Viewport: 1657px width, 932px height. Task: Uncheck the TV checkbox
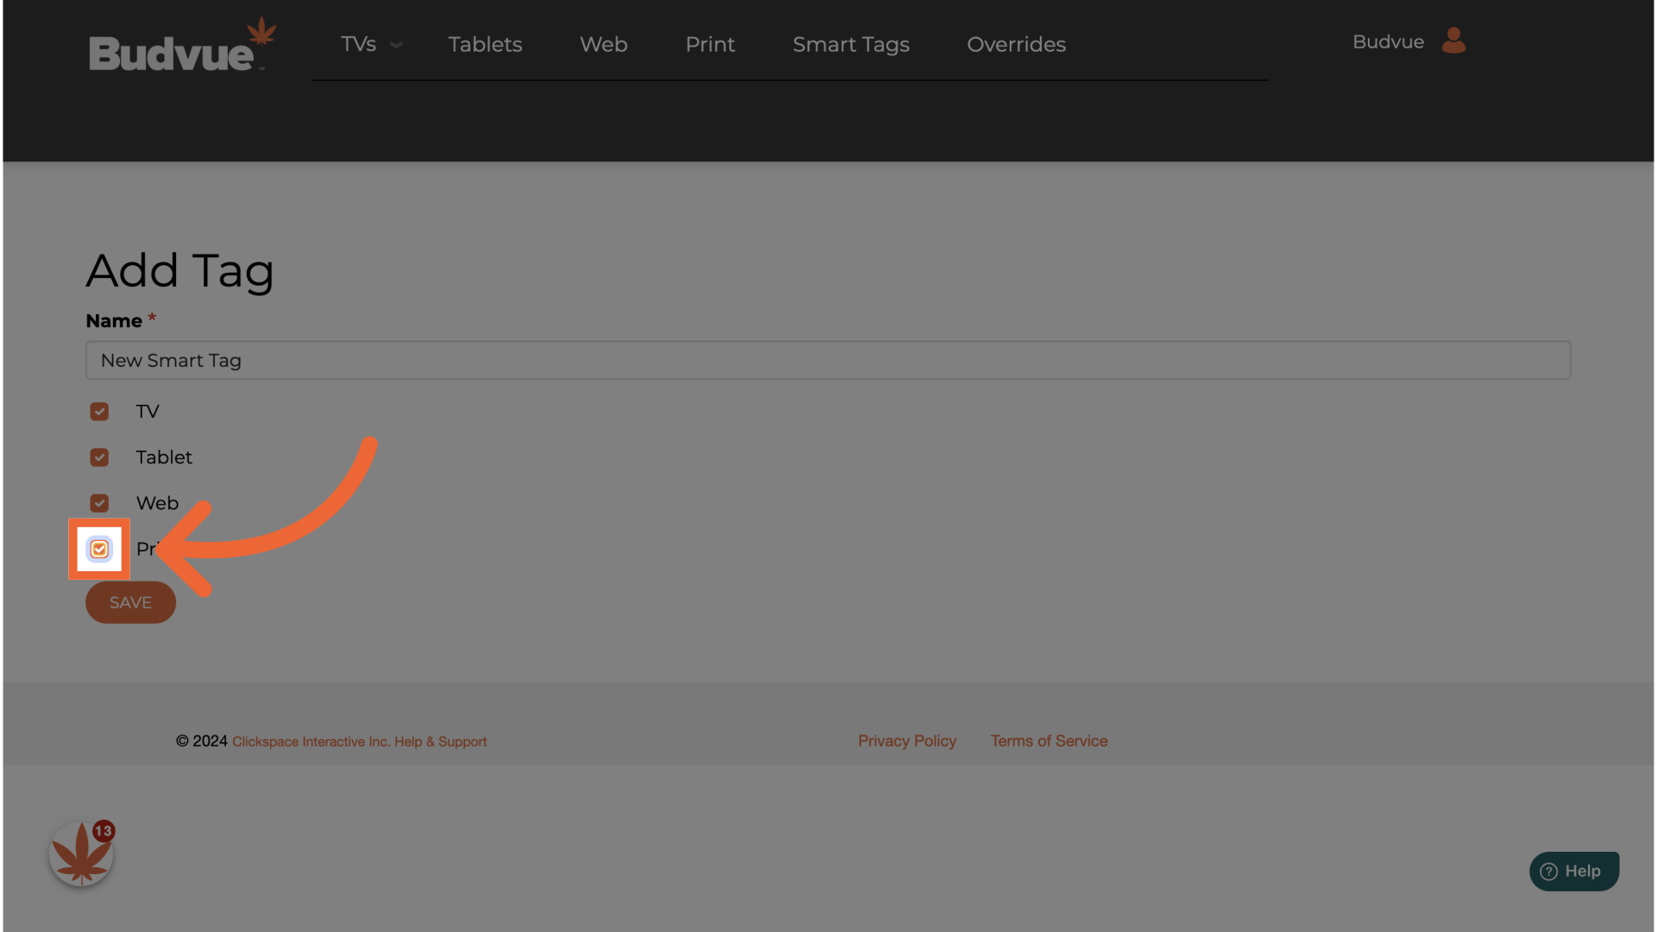point(99,412)
